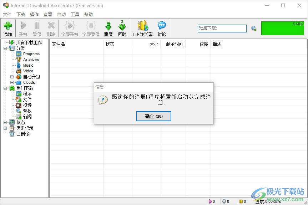Image resolution: width=308 pixels, height=205 pixels.
Task: Click the 我想下载 search field
Action: pos(222,29)
